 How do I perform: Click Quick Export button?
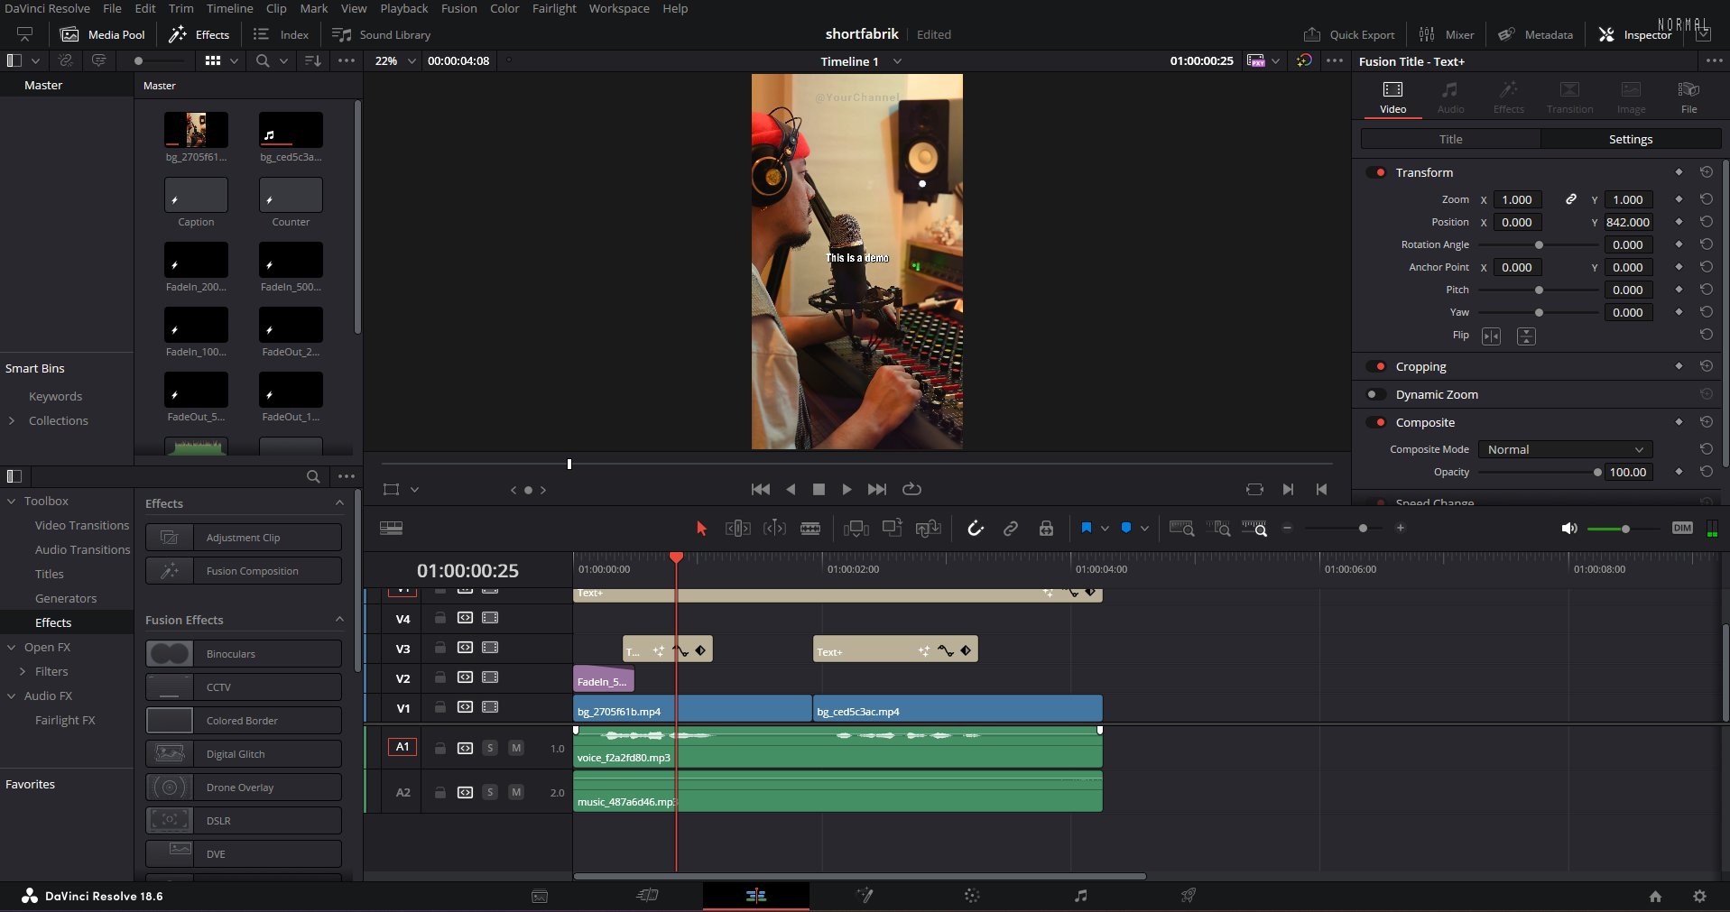[x=1349, y=34]
